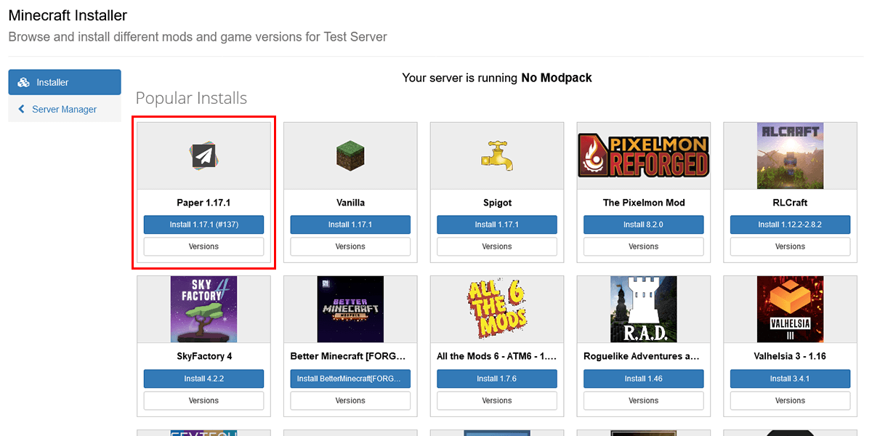Show Versions for All the Mods 6
This screenshot has width=872, height=436.
(497, 400)
